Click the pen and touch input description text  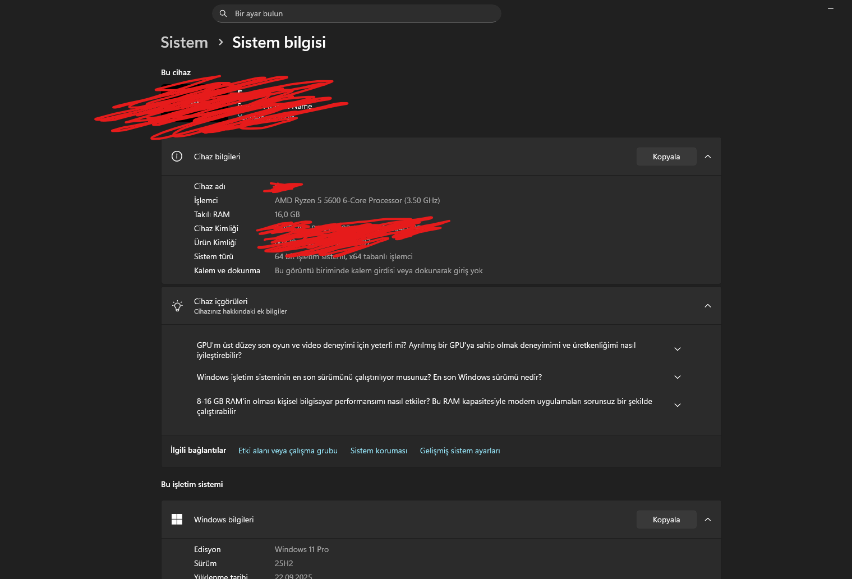(x=379, y=270)
